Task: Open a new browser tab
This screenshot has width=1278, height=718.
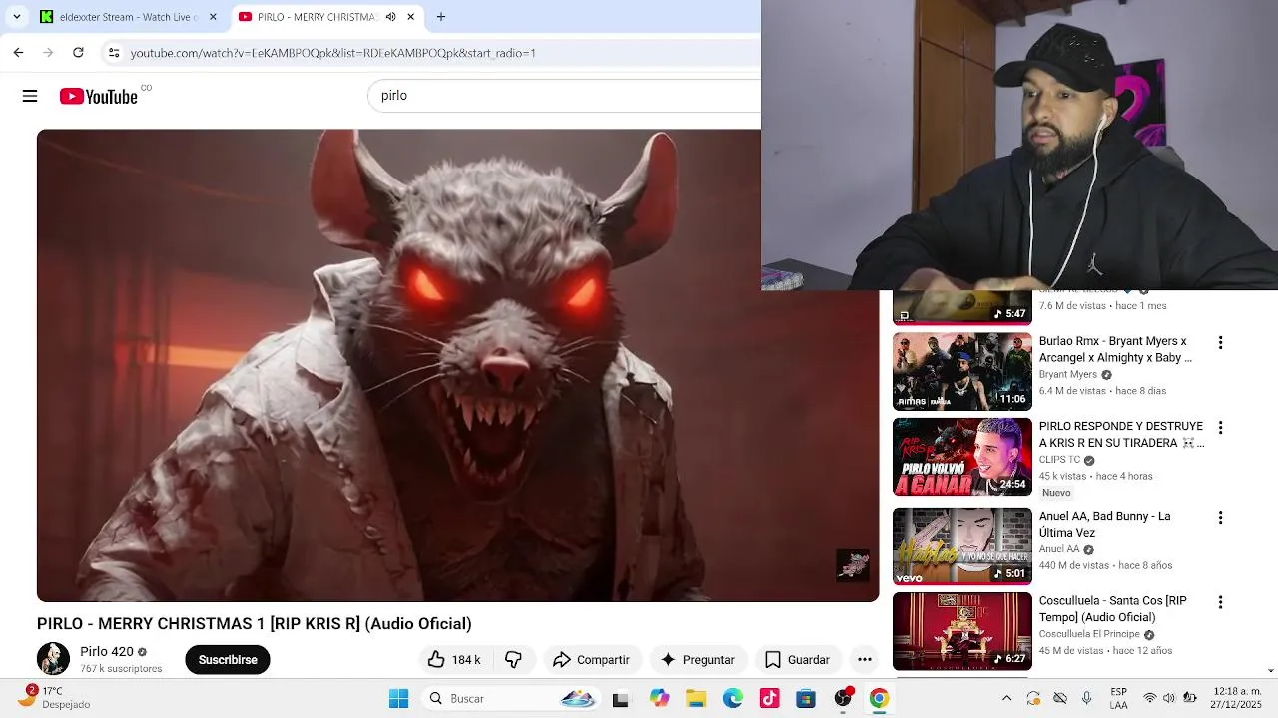Action: [x=441, y=17]
